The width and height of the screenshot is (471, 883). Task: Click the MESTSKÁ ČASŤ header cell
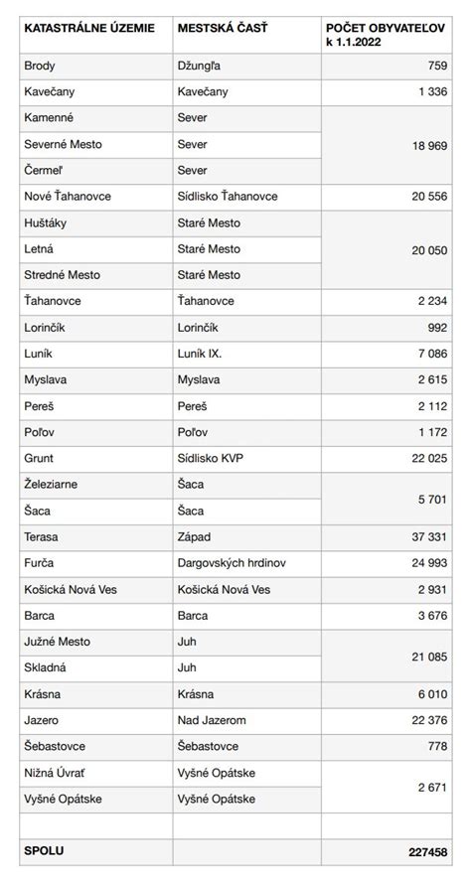pyautogui.click(x=246, y=35)
